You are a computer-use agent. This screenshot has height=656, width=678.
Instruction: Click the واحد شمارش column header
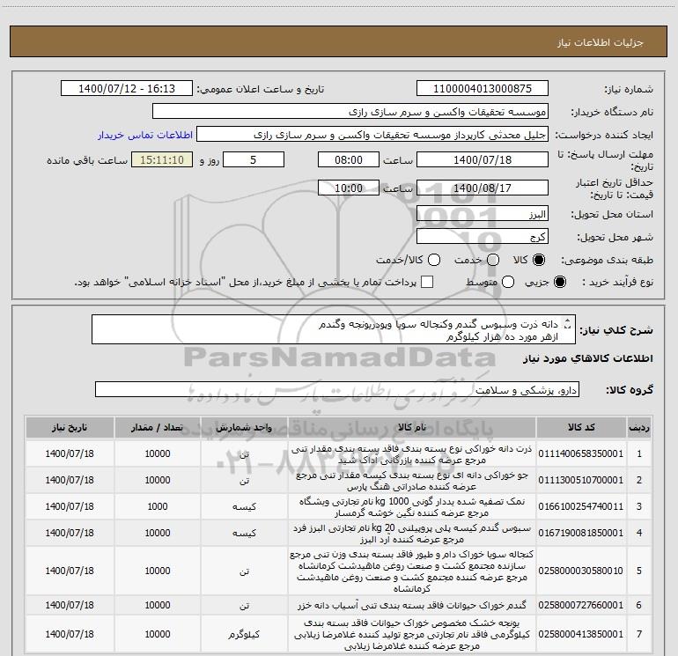click(x=244, y=428)
